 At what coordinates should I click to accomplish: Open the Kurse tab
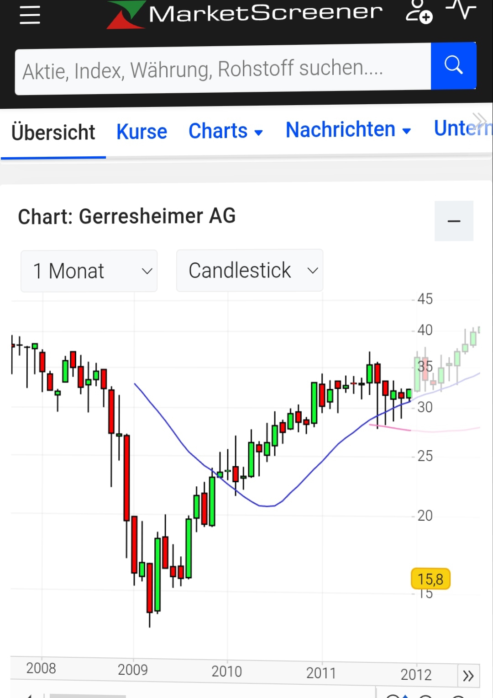(142, 131)
